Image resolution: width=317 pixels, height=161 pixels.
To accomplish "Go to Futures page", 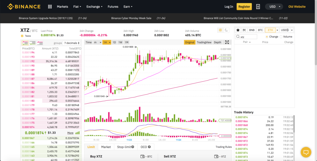I will click(x=113, y=7).
